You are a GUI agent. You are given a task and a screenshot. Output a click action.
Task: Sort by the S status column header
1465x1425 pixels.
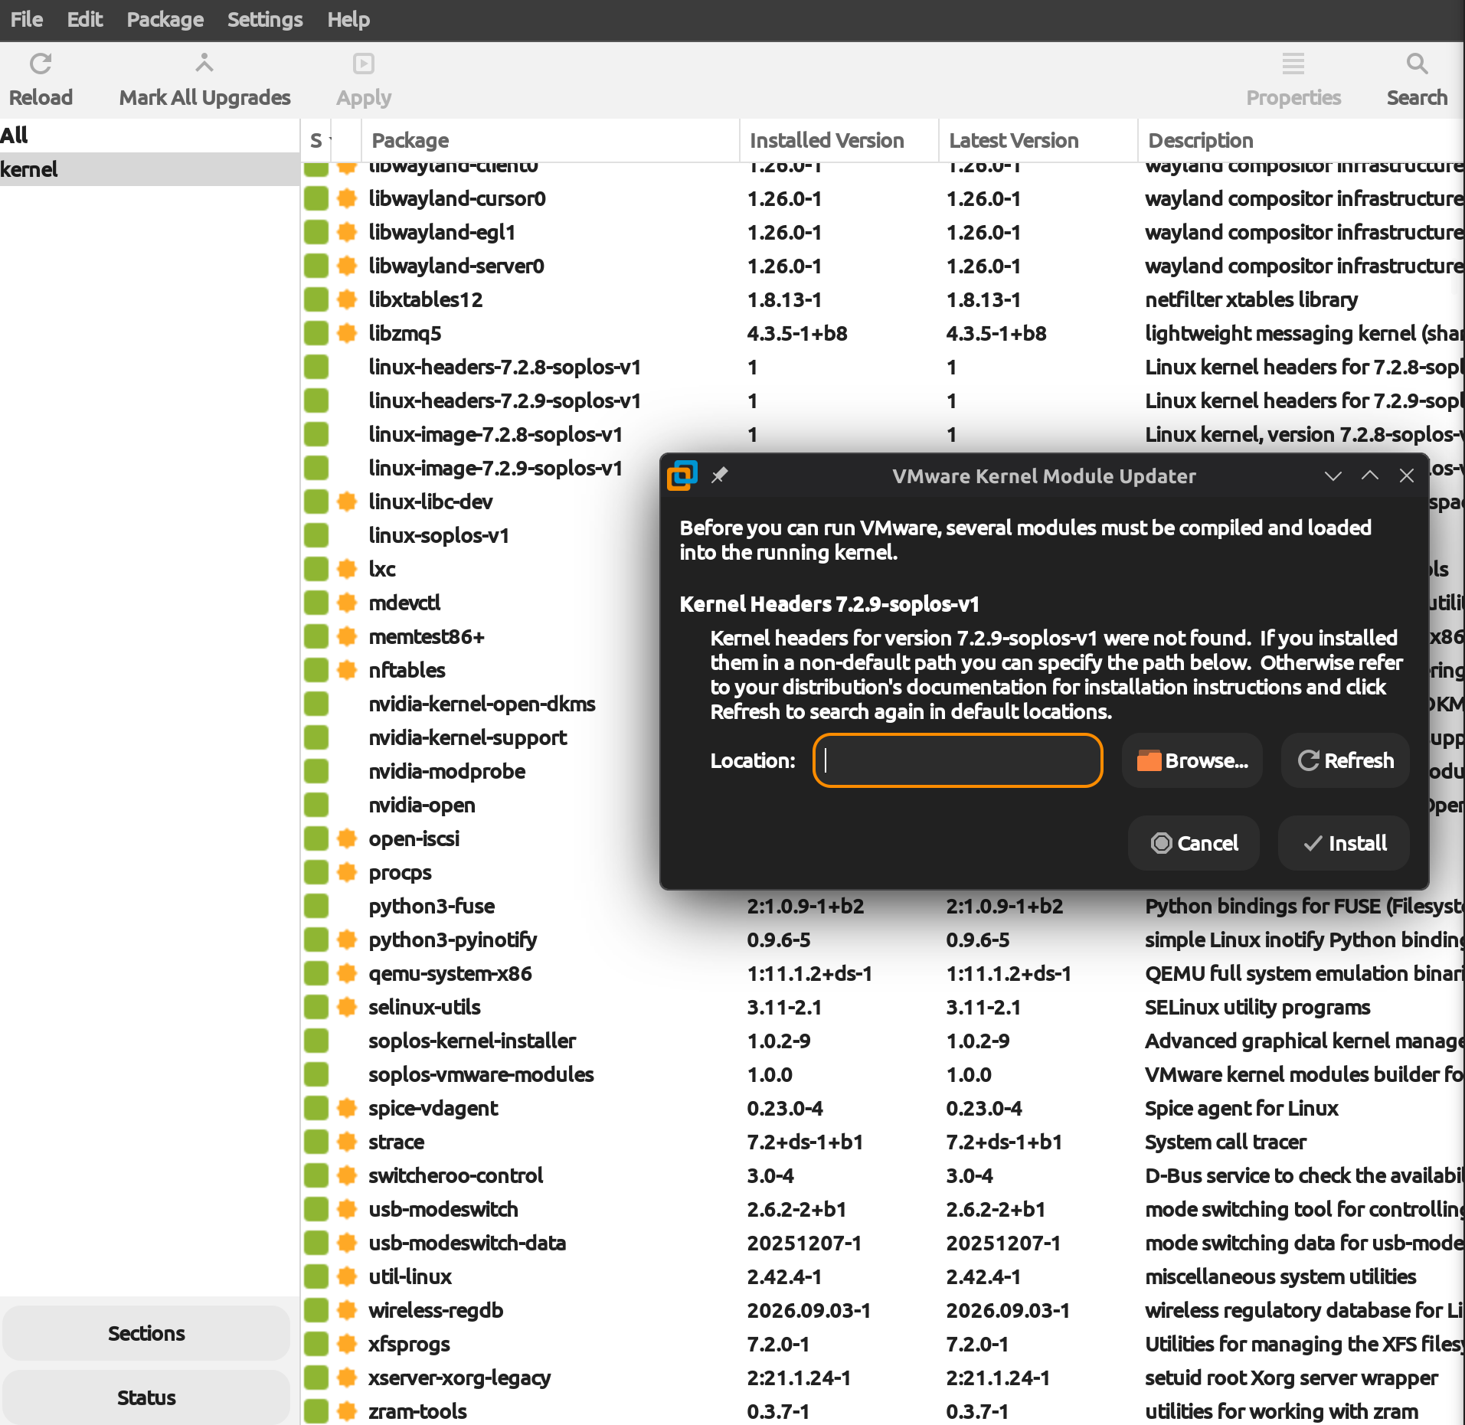316,140
